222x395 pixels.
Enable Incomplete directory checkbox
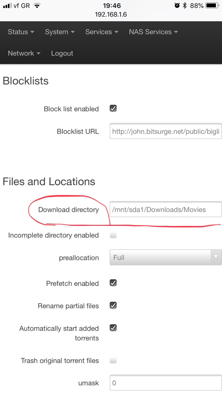(x=113, y=235)
